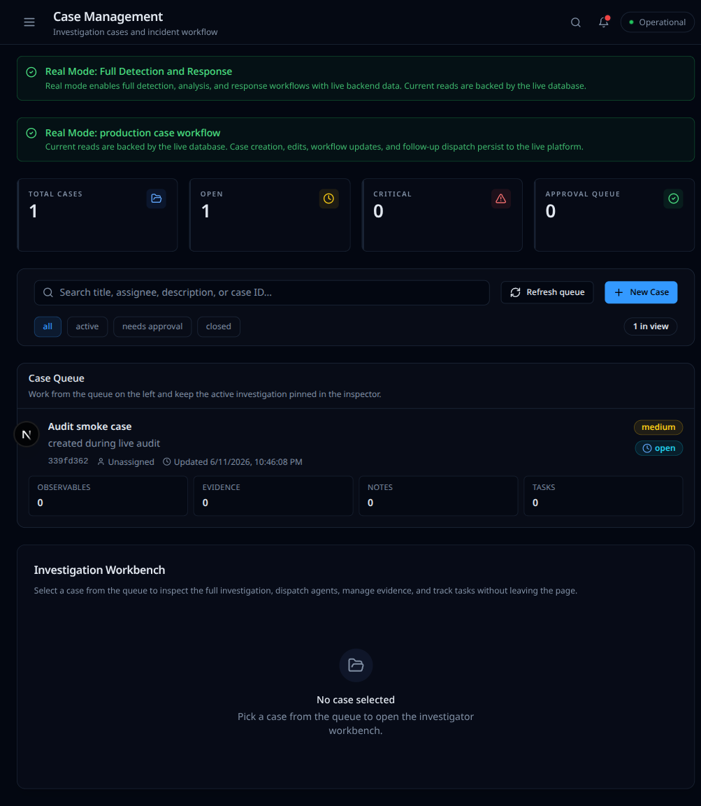Click the Operational status pill
Screen dimensions: 701x806
pyautogui.click(x=657, y=22)
